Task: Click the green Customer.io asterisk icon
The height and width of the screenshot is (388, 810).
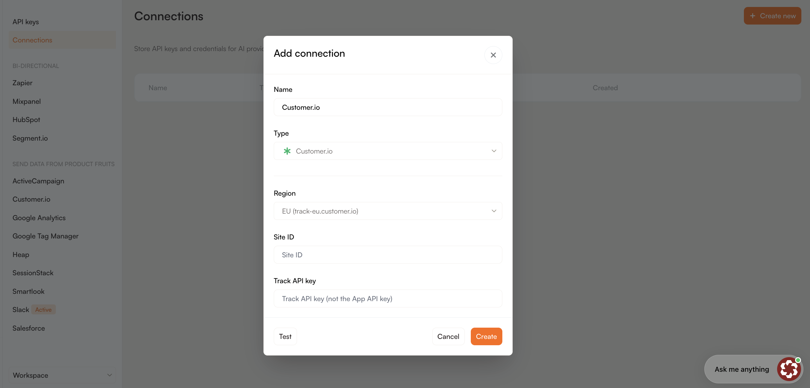Action: tap(287, 151)
